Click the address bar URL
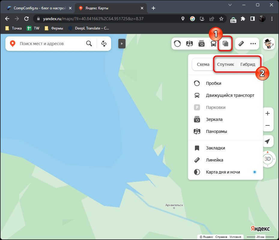The width and height of the screenshot is (279, 240). coord(93,19)
